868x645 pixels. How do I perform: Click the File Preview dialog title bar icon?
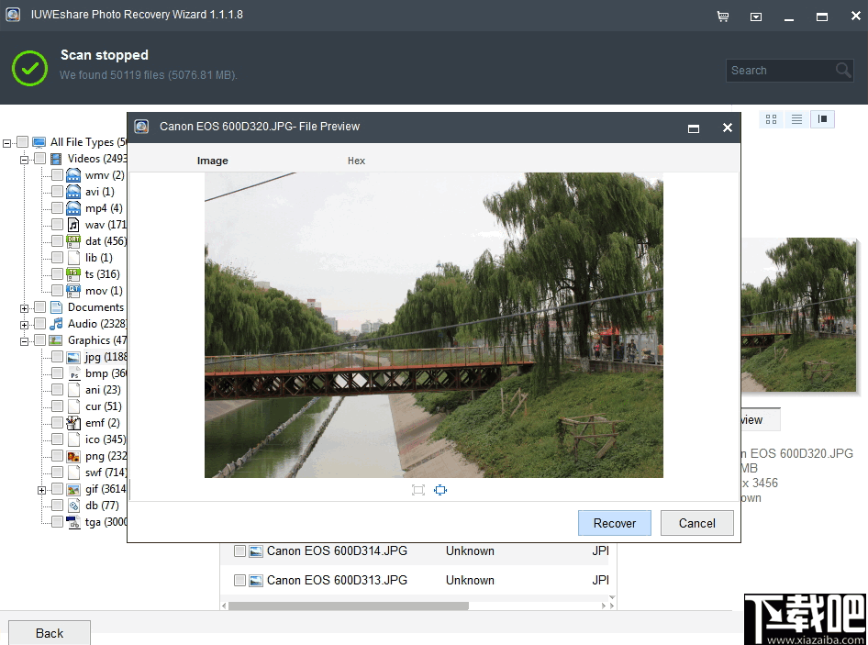pyautogui.click(x=141, y=127)
